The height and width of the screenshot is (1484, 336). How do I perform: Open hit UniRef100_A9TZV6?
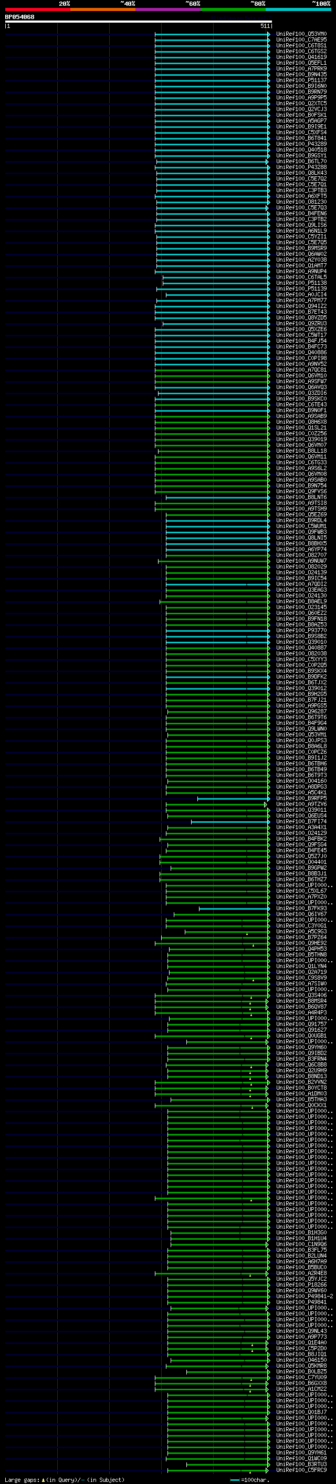[x=301, y=804]
